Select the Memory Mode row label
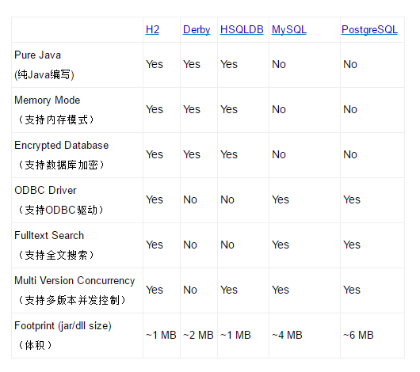Screen dimensions: 420x372 (47, 100)
